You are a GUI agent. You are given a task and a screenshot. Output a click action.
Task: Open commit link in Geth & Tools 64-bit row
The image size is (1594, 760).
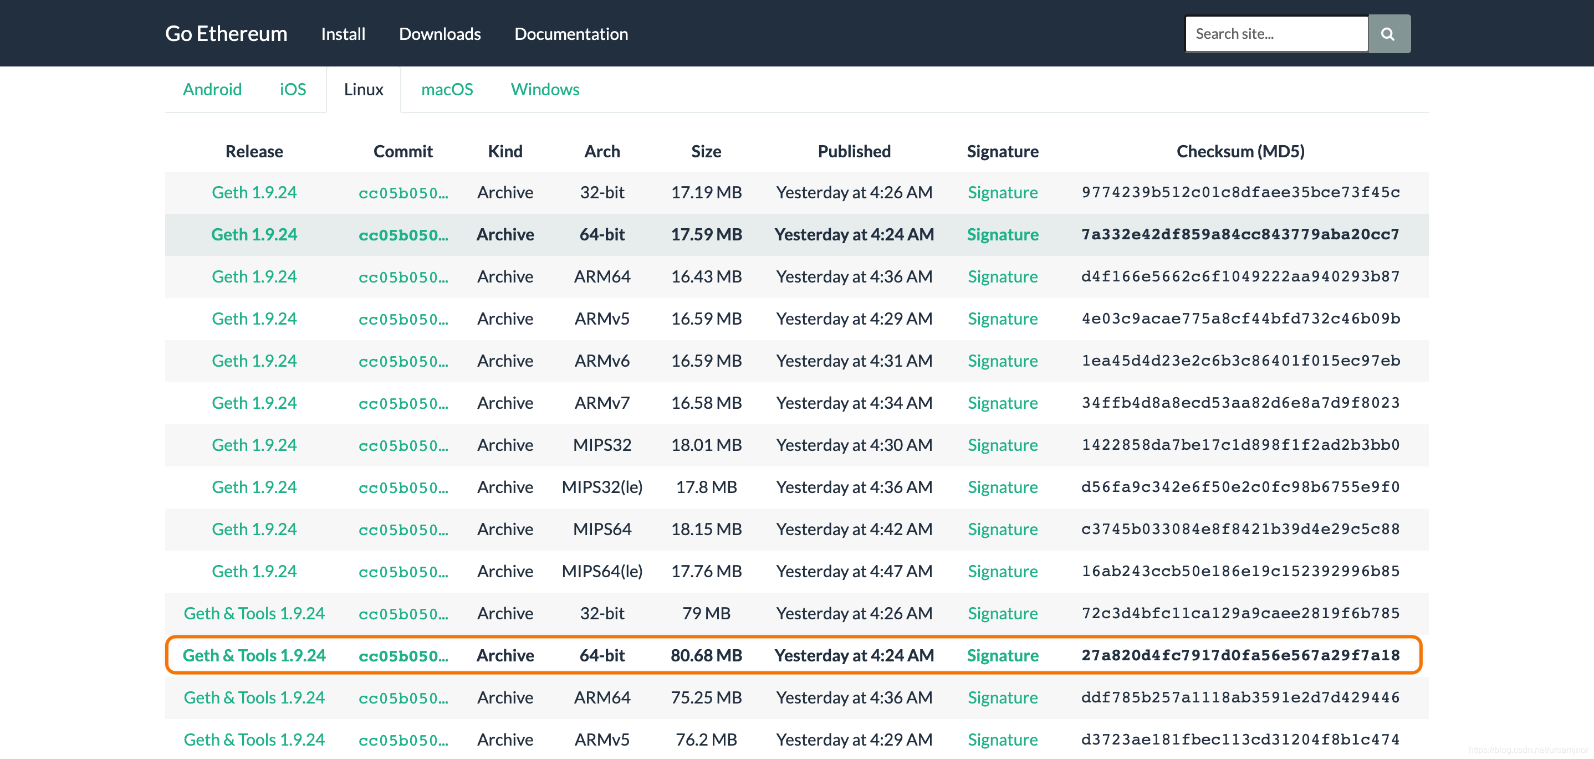[x=403, y=655]
